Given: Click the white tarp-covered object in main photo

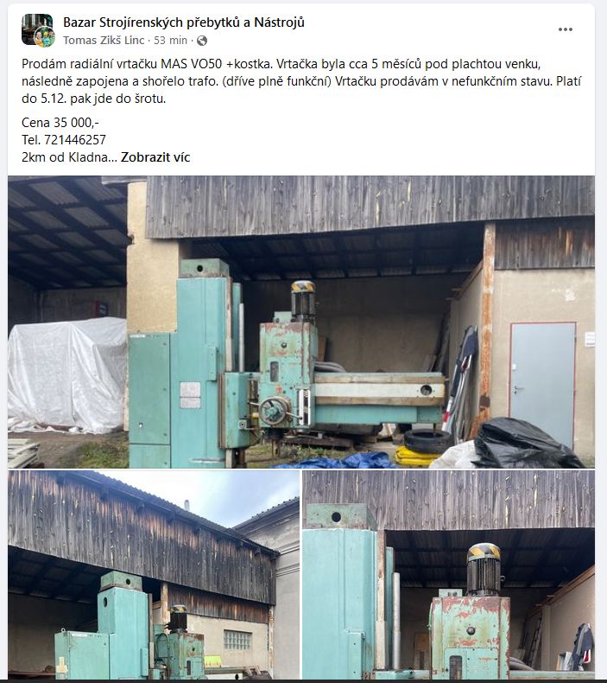Looking at the screenshot, I should click(67, 374).
